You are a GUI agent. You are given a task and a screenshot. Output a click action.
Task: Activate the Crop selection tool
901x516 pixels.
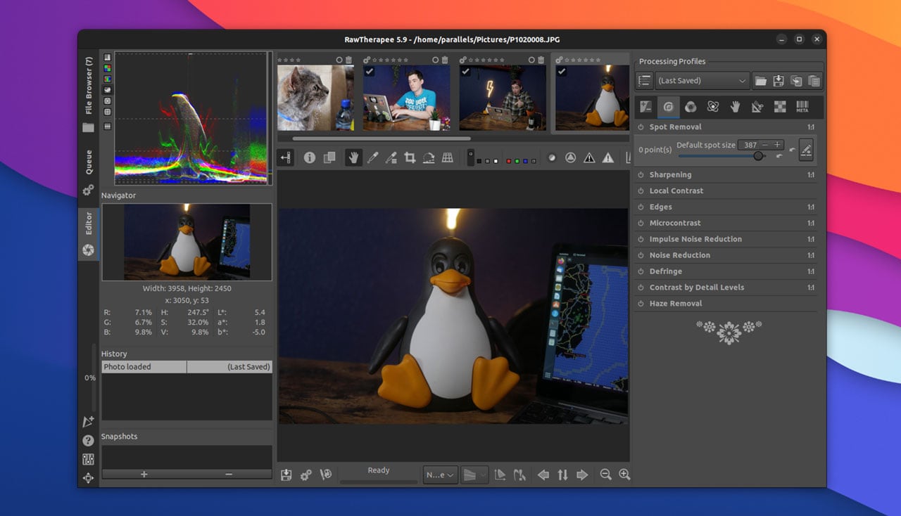(x=410, y=158)
